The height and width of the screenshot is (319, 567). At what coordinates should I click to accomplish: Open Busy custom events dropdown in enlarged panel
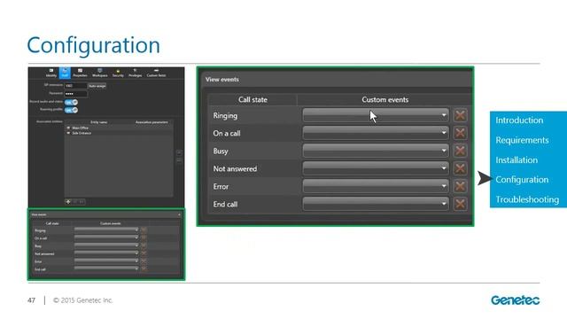click(376, 151)
